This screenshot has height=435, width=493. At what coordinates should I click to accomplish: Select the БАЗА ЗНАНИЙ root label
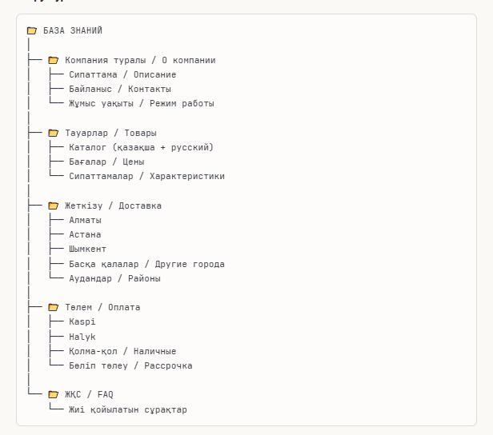pos(73,31)
